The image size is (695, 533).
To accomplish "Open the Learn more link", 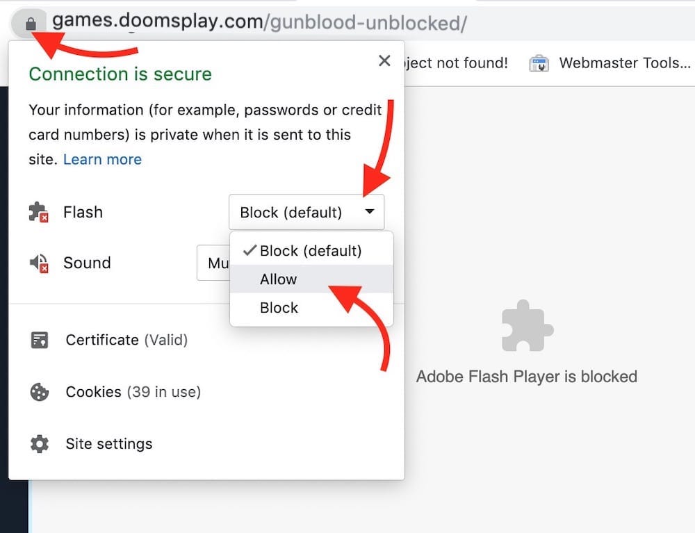I will (102, 159).
